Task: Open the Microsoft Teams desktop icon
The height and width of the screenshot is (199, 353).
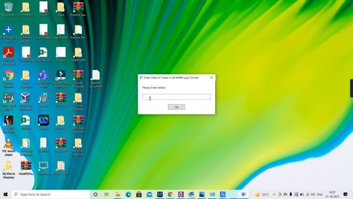Action: [43, 78]
